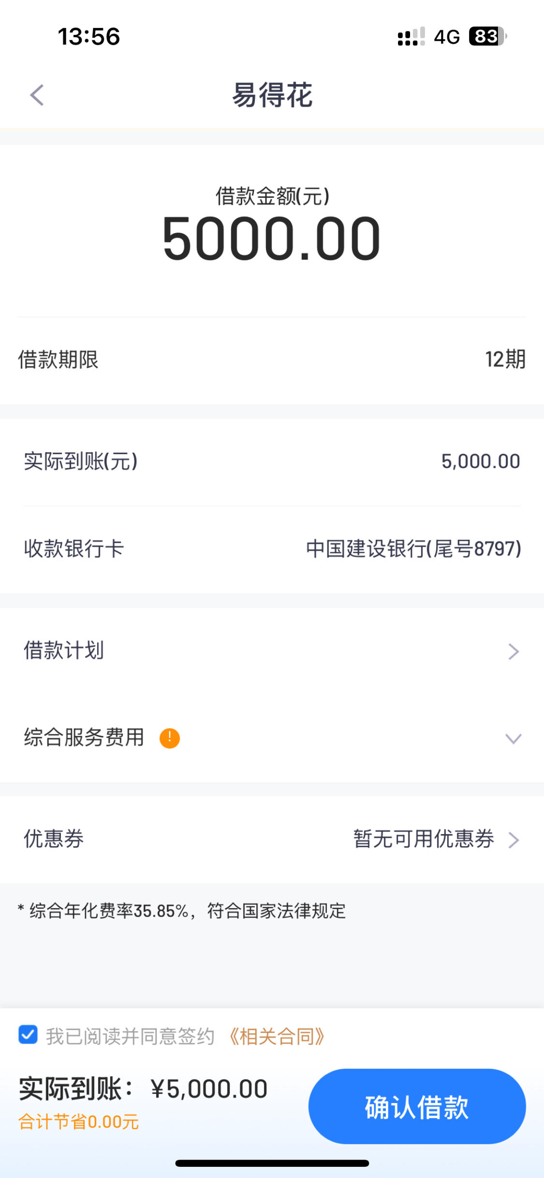The height and width of the screenshot is (1178, 544).
Task: Tap 暂无可用优惠券 text
Action: pos(424,839)
